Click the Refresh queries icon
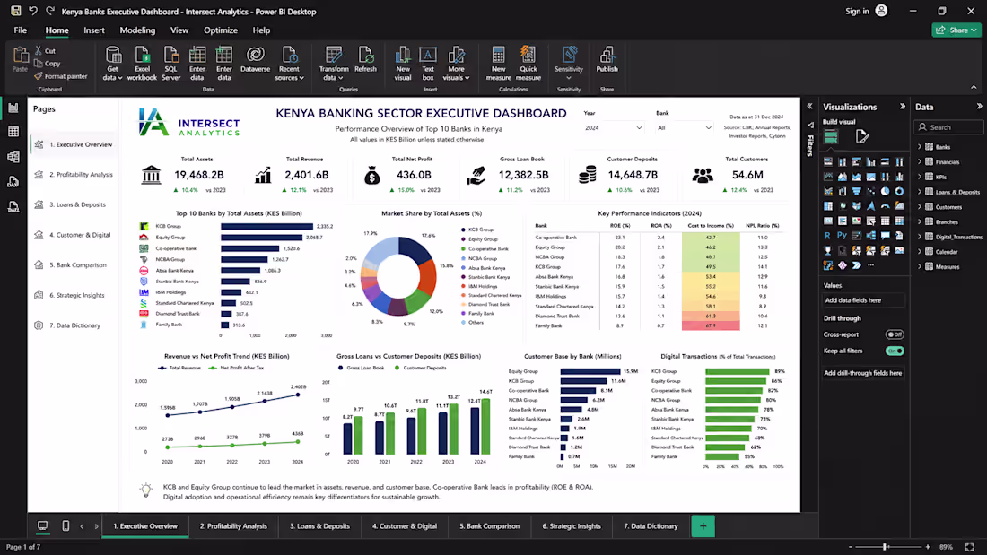 (x=365, y=56)
